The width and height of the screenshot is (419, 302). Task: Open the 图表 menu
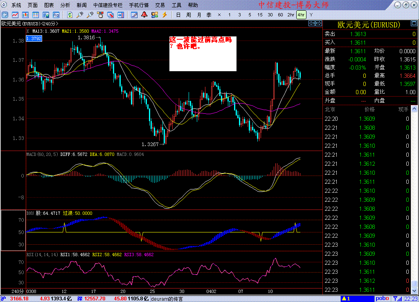[x=49, y=5]
